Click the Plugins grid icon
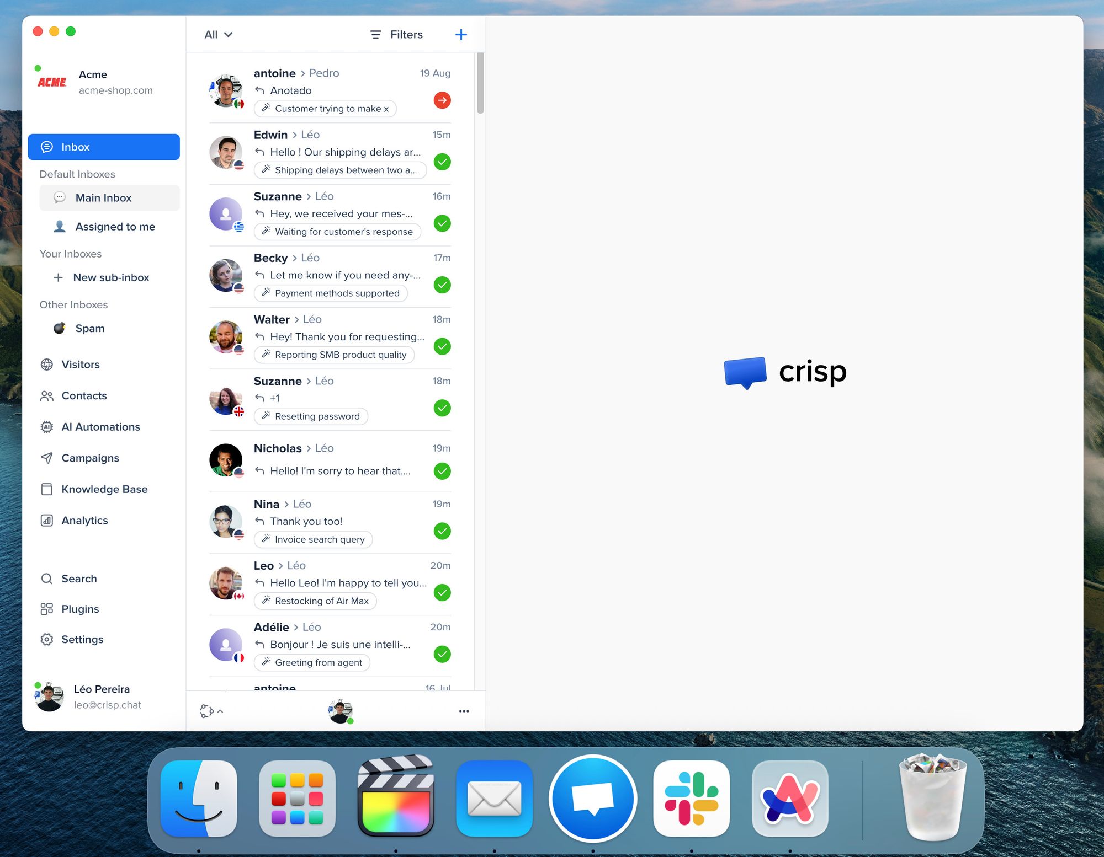Image resolution: width=1104 pixels, height=857 pixels. [47, 609]
